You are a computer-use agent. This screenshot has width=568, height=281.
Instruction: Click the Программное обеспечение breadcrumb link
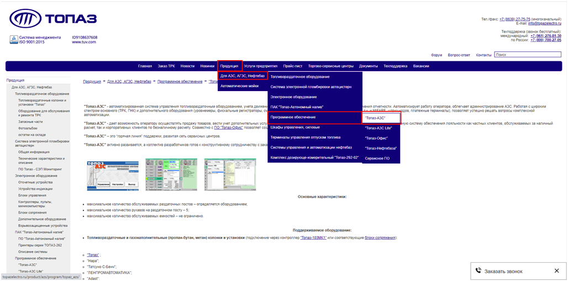point(180,82)
